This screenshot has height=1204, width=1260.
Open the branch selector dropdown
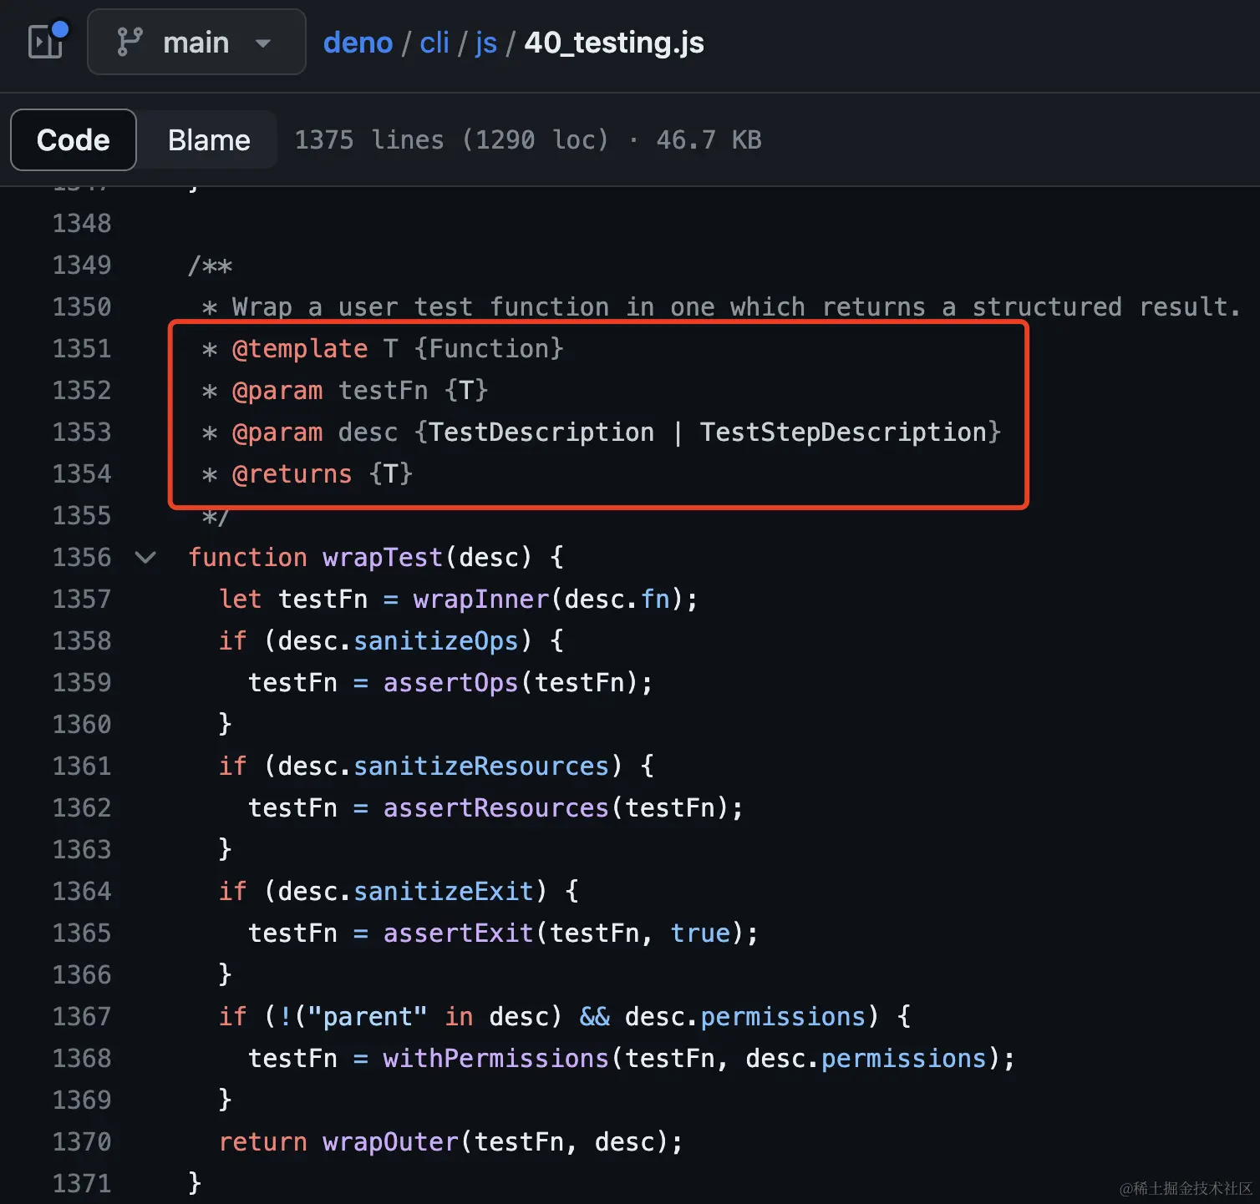196,41
